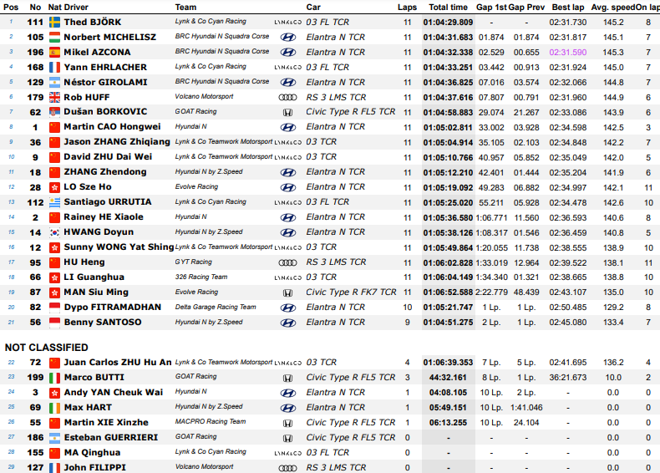The height and width of the screenshot is (473, 660).
Task: Select driver name Martin XIE Xinzhe
Action: (x=106, y=423)
